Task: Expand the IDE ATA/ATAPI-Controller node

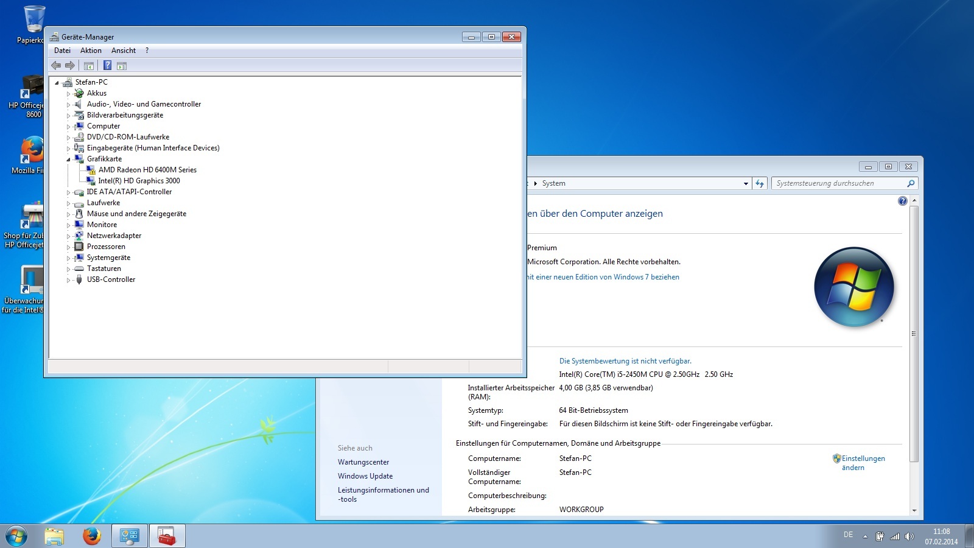Action: 68,192
